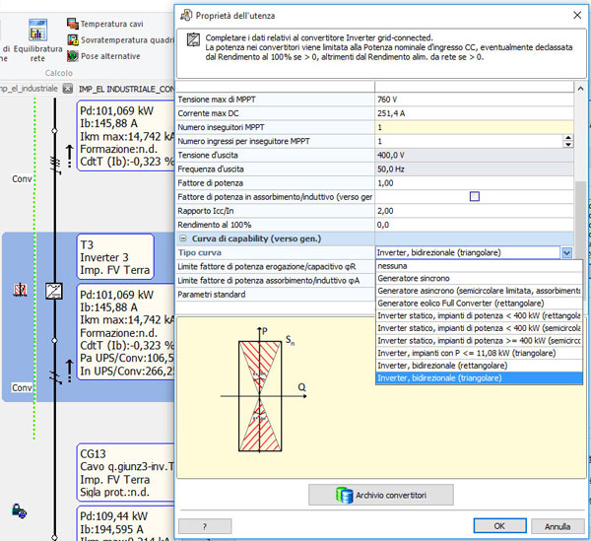Switch to IMP_EL INDUSTRIALE_CON tab
591x541 pixels.
pyautogui.click(x=126, y=89)
